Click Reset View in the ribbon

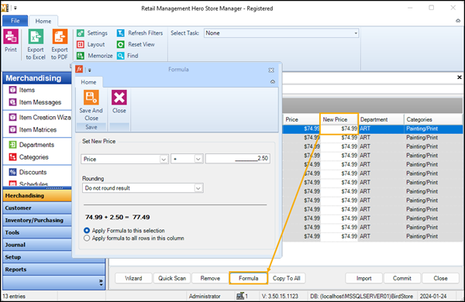(136, 44)
